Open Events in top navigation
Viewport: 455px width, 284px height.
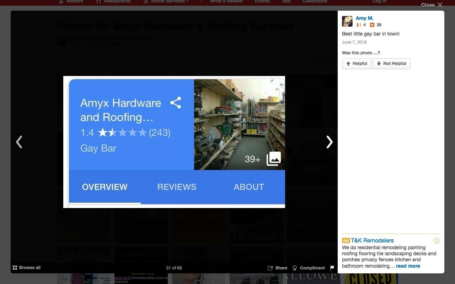[x=262, y=1]
